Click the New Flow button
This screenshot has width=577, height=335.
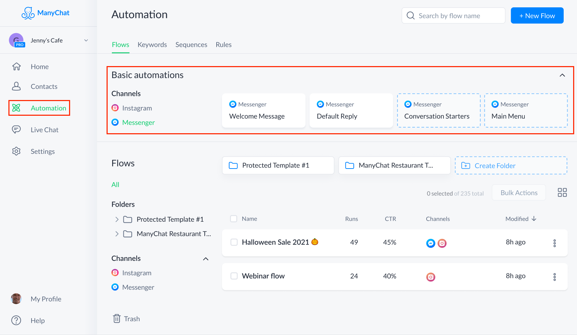point(537,15)
